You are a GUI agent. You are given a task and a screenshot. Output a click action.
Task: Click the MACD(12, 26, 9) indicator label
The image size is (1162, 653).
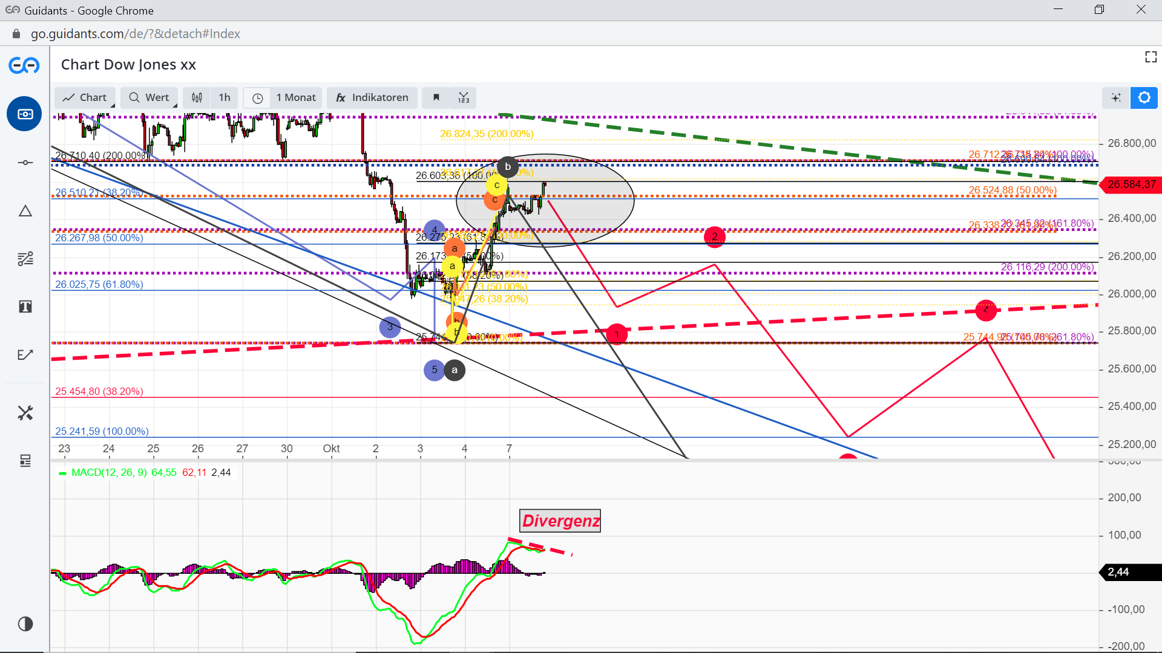[109, 472]
